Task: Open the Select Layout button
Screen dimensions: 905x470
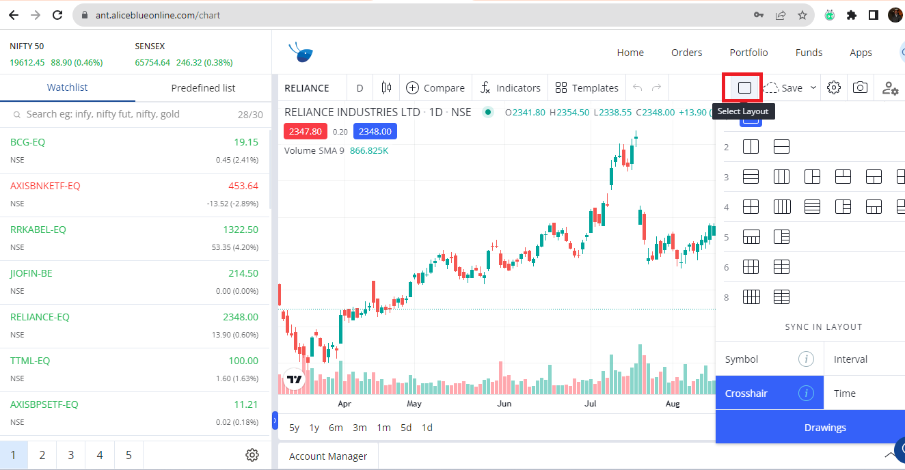Action: [x=744, y=87]
